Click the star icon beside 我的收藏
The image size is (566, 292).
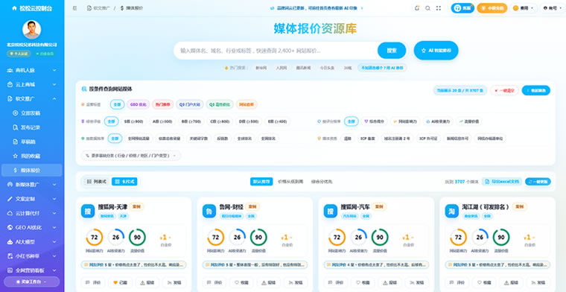tap(15, 156)
